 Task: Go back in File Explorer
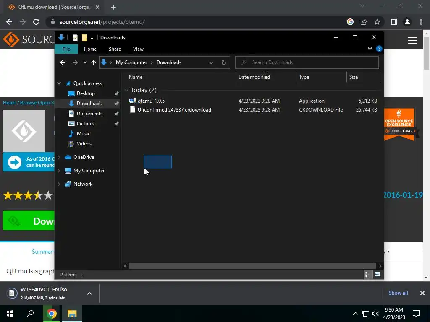pyautogui.click(x=63, y=62)
